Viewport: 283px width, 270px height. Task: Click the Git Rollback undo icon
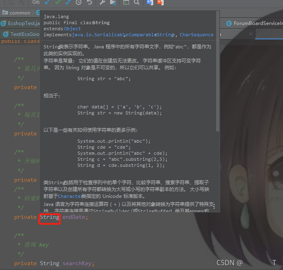(x=89, y=2)
